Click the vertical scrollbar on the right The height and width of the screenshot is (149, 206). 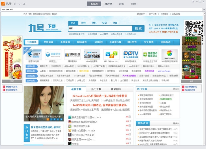pos(204,67)
